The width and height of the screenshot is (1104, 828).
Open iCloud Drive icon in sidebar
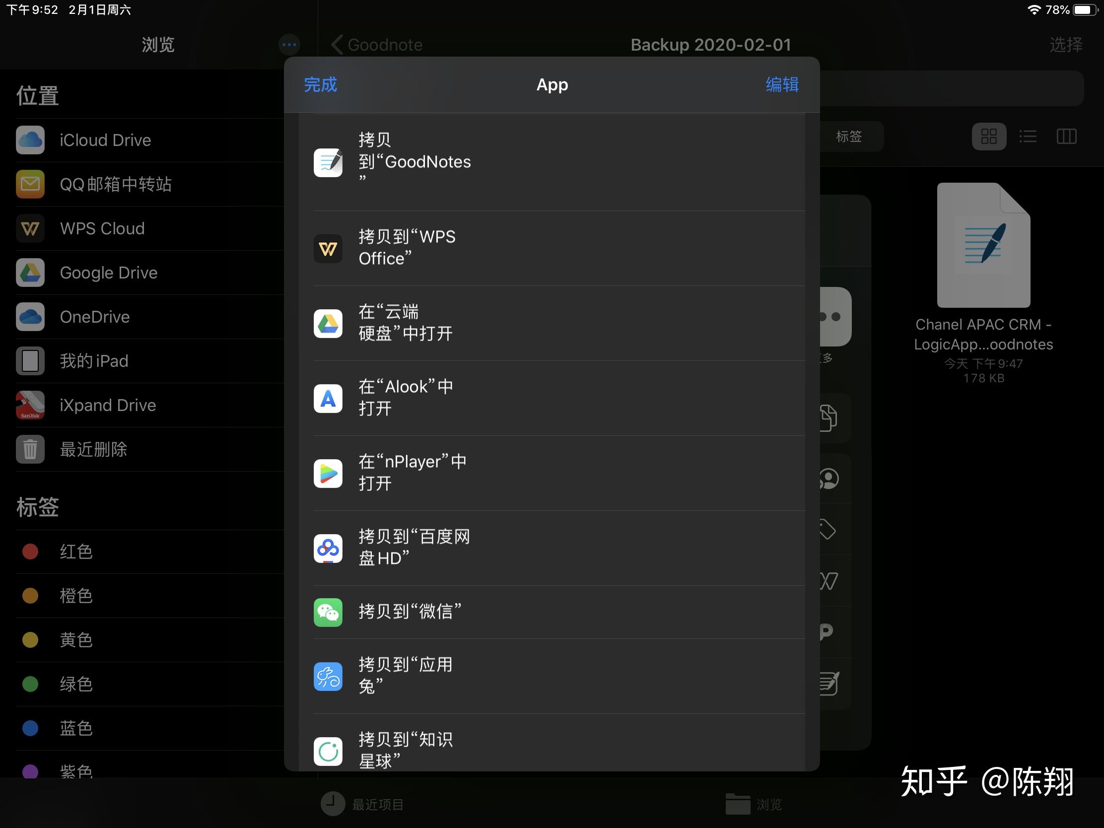pos(30,140)
